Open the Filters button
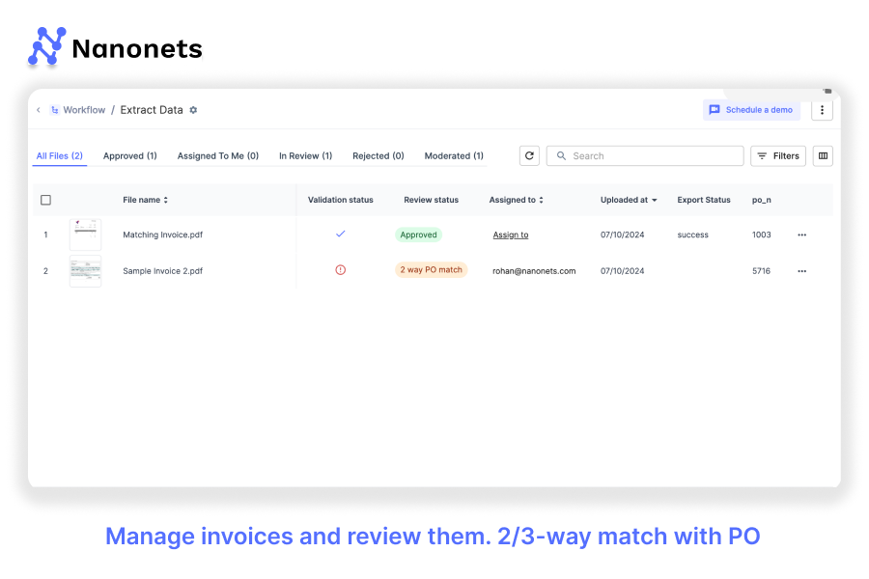This screenshot has width=869, height=579. [778, 155]
